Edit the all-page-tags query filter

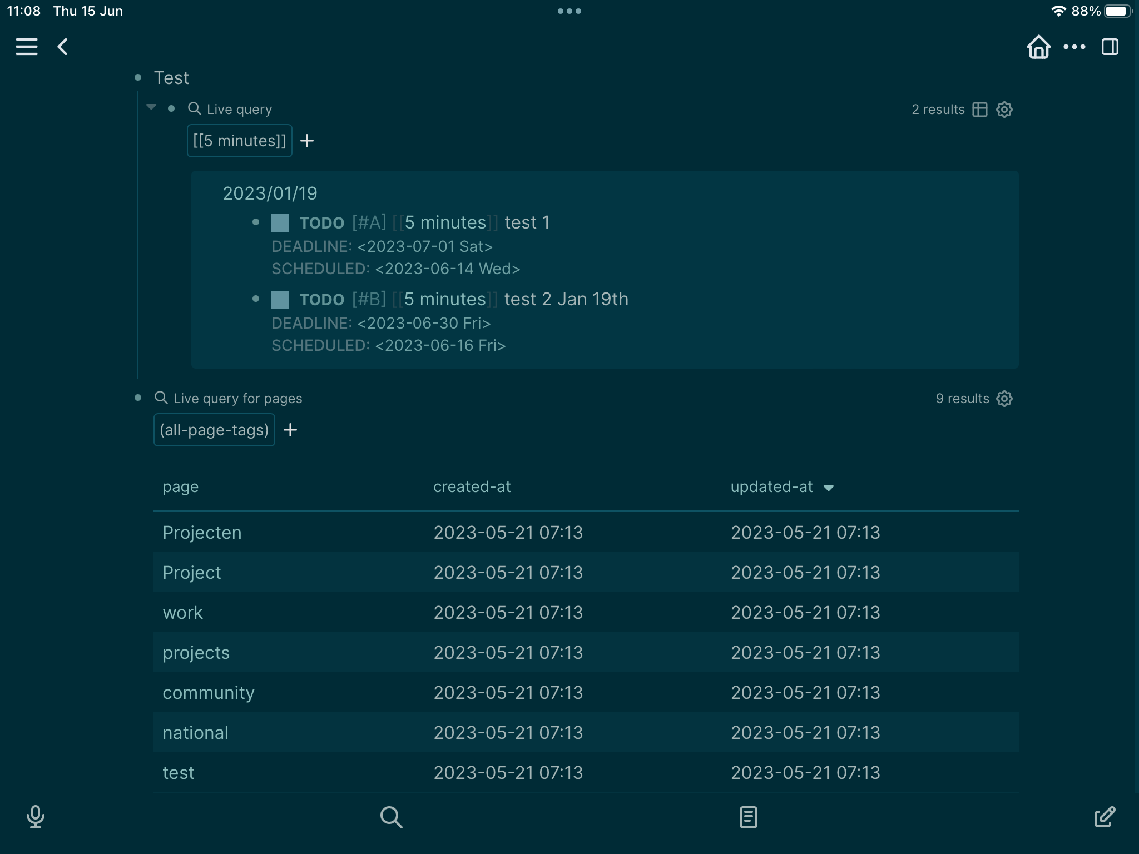click(x=214, y=429)
